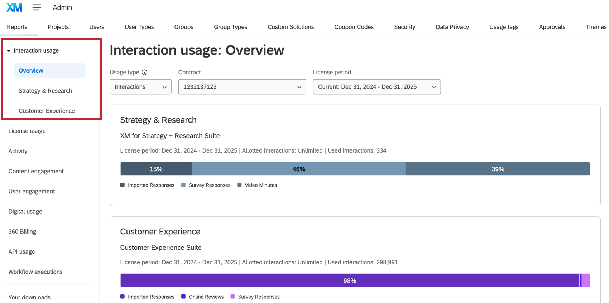
Task: View Workflow executions report
Action: click(x=35, y=272)
